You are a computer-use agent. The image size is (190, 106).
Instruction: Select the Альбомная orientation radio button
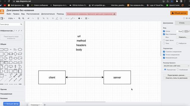click(x=178, y=69)
